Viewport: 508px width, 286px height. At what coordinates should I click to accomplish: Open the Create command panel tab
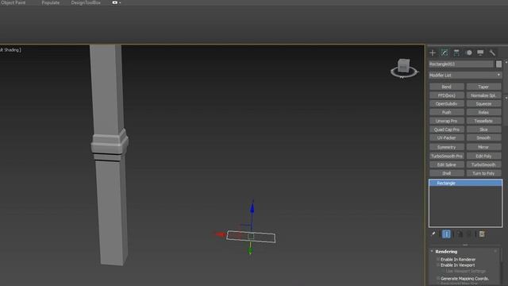[x=433, y=53]
